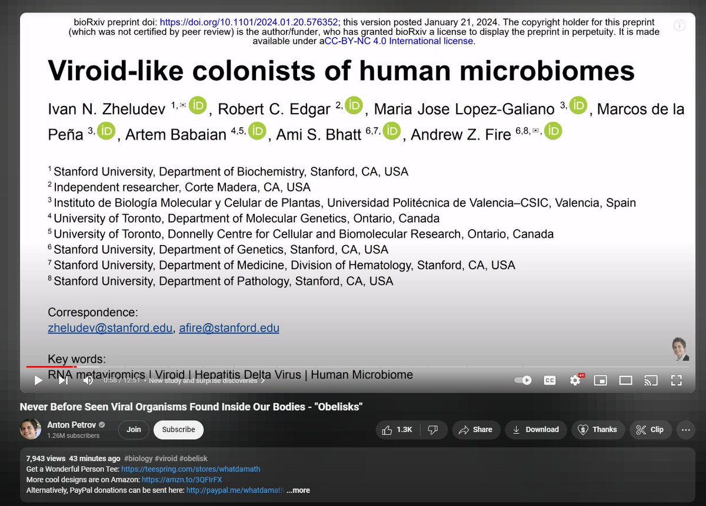Switch to miniplayer mode
706x506 pixels.
coord(600,381)
